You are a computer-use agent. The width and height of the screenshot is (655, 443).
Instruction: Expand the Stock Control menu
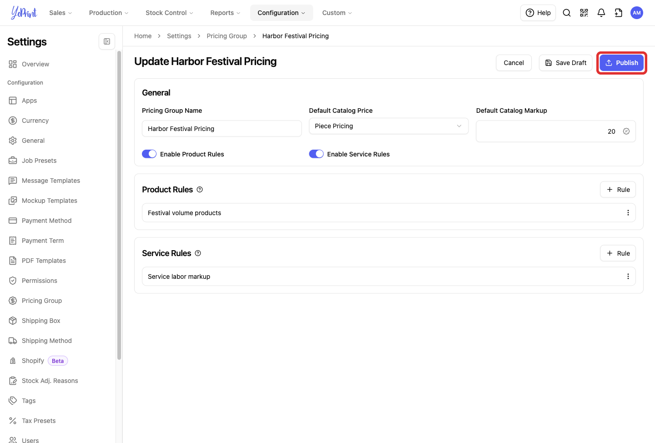[x=169, y=13]
